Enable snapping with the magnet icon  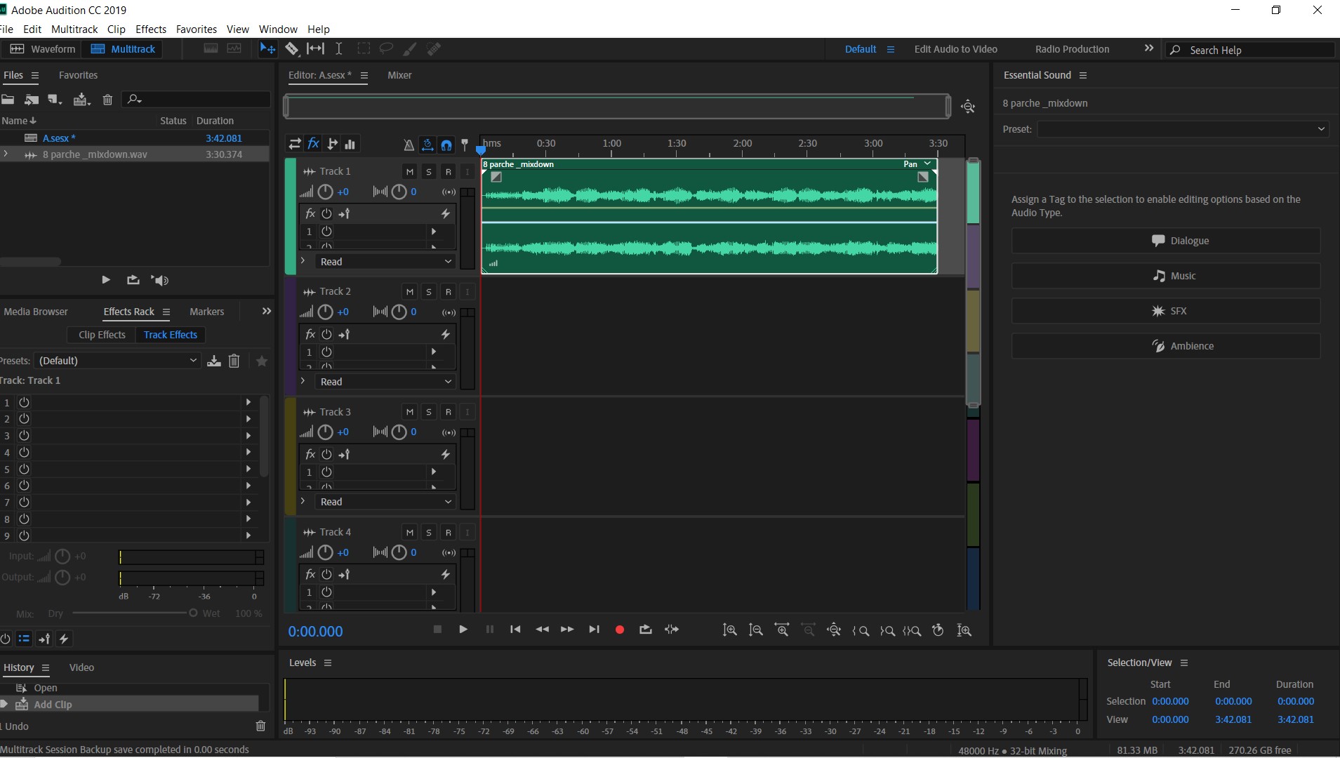tap(447, 145)
